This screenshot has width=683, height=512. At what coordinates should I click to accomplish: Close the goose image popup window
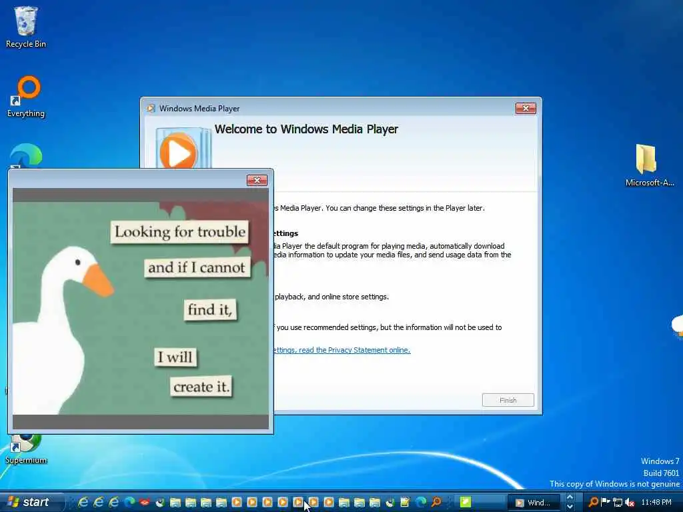tap(257, 180)
